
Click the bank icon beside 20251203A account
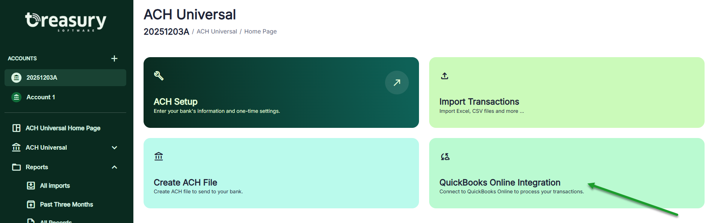point(16,77)
